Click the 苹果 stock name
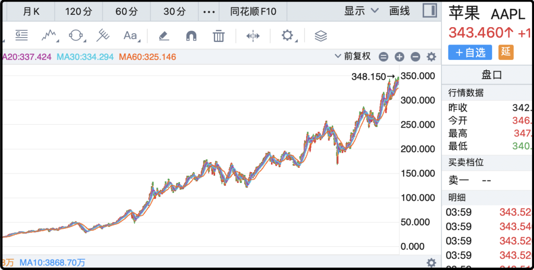Screen dimensions: 534x270 [x=464, y=14]
